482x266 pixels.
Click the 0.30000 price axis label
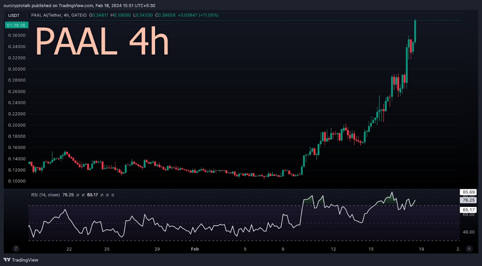pyautogui.click(x=17, y=69)
